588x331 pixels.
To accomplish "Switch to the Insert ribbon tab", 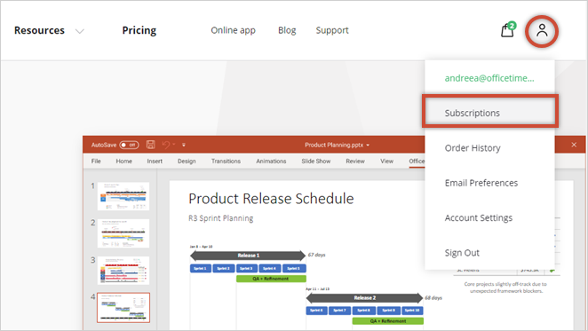I will tap(155, 162).
